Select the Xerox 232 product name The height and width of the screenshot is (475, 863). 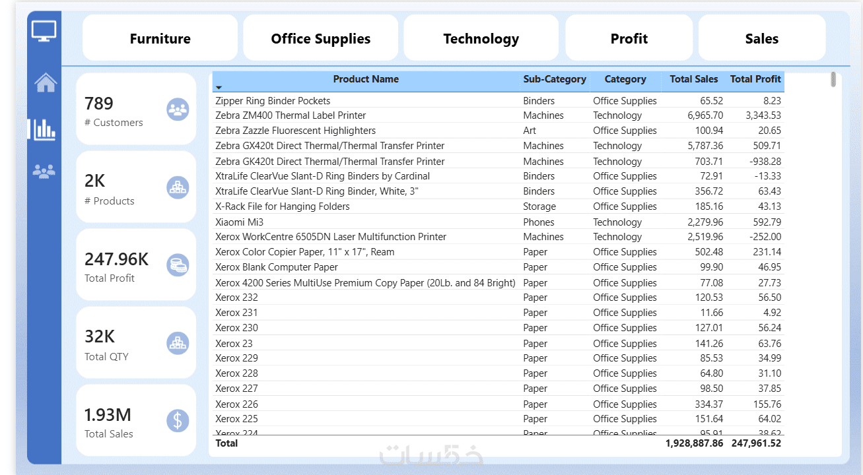236,298
